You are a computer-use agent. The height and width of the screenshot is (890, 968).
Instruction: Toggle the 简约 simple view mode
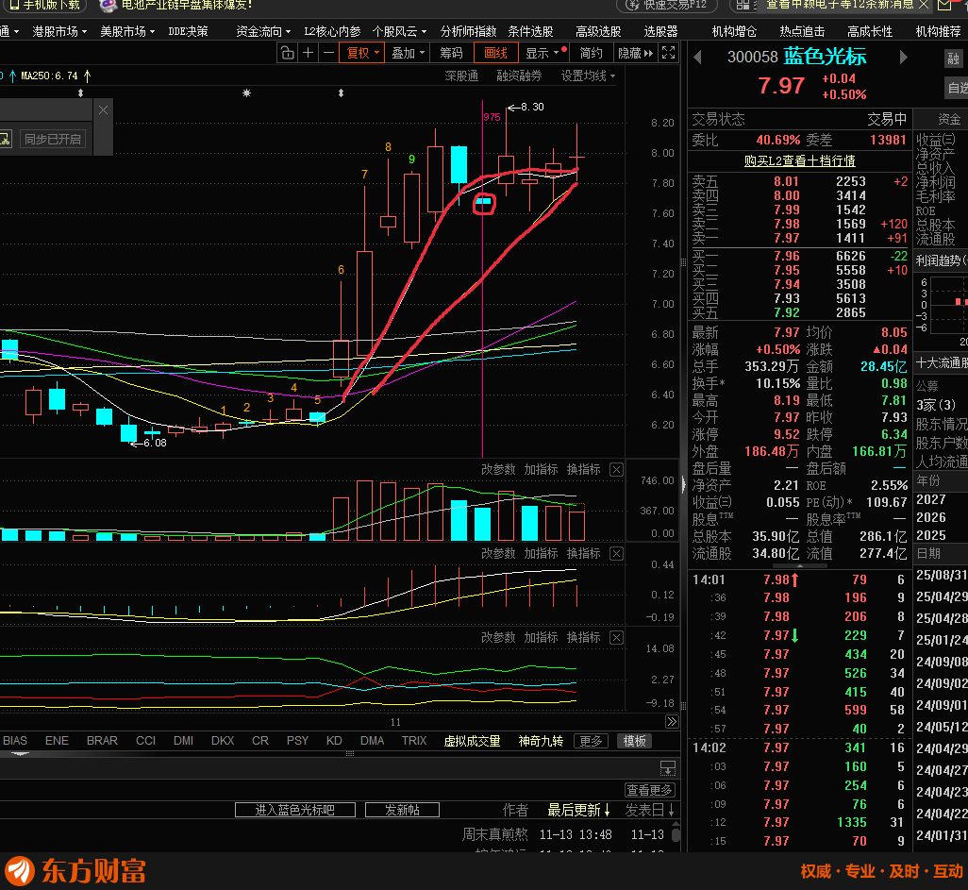[591, 53]
